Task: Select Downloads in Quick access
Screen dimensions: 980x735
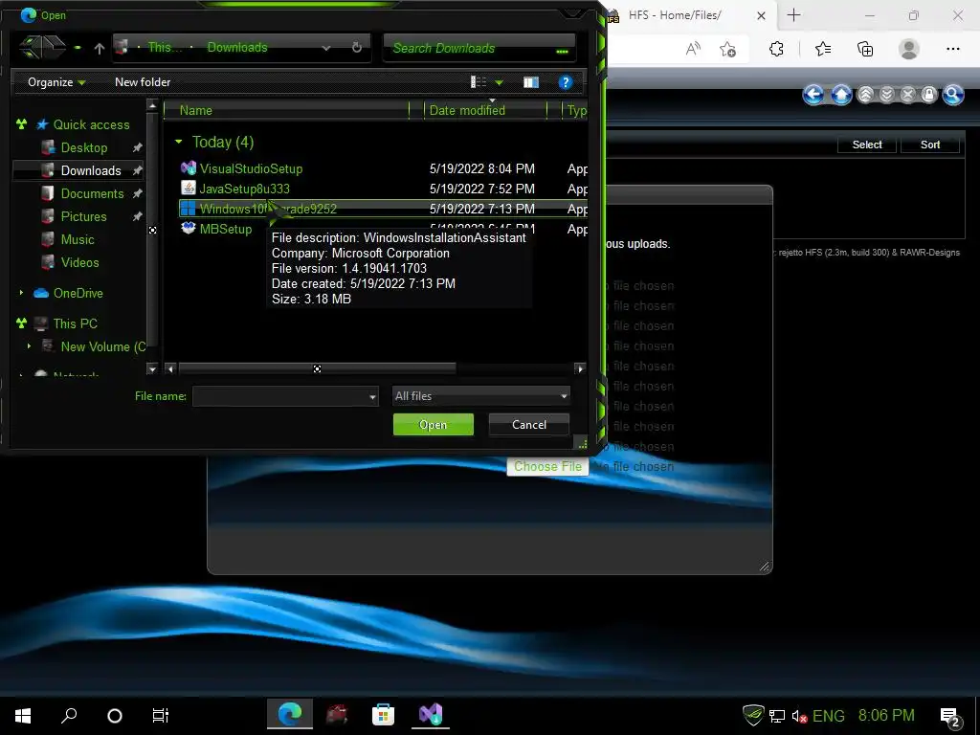Action: 91,170
